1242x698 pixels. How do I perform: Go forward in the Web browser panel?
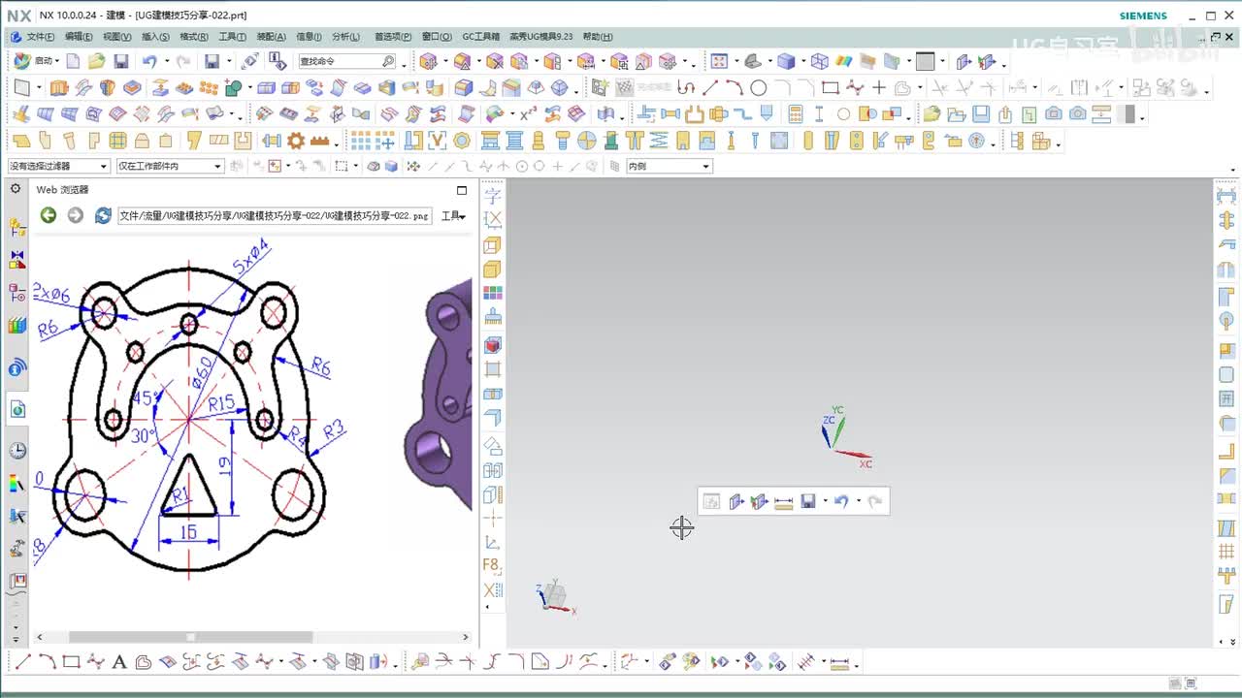[75, 215]
